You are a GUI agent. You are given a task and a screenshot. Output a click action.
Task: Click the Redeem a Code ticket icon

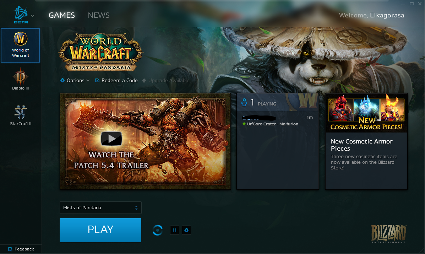(97, 80)
